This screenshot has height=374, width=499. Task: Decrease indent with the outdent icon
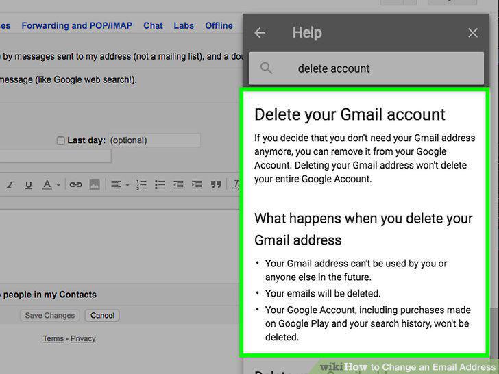click(x=178, y=184)
